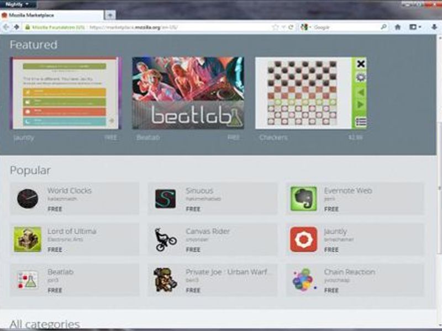Open the featured Checkers board thumbnail

tap(311, 93)
